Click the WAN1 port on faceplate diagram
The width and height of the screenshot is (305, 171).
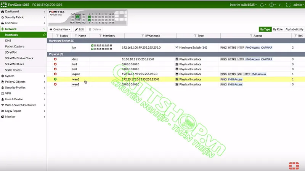click(x=77, y=17)
